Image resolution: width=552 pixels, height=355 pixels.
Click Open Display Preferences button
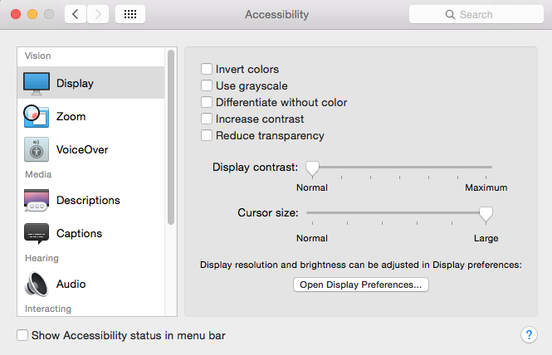tap(361, 284)
